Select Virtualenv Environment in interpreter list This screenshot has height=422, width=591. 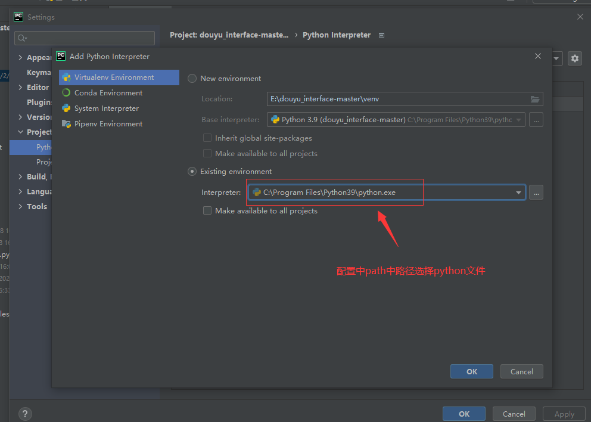pos(119,77)
